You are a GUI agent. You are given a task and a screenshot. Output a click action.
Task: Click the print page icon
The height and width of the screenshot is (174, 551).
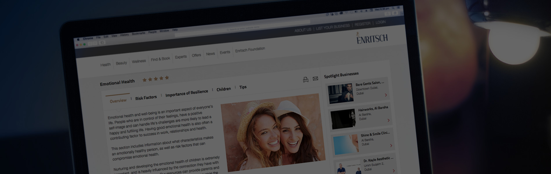305,80
